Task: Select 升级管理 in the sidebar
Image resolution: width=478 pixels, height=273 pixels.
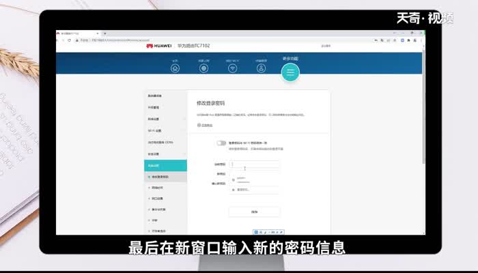Action: pyautogui.click(x=165, y=108)
